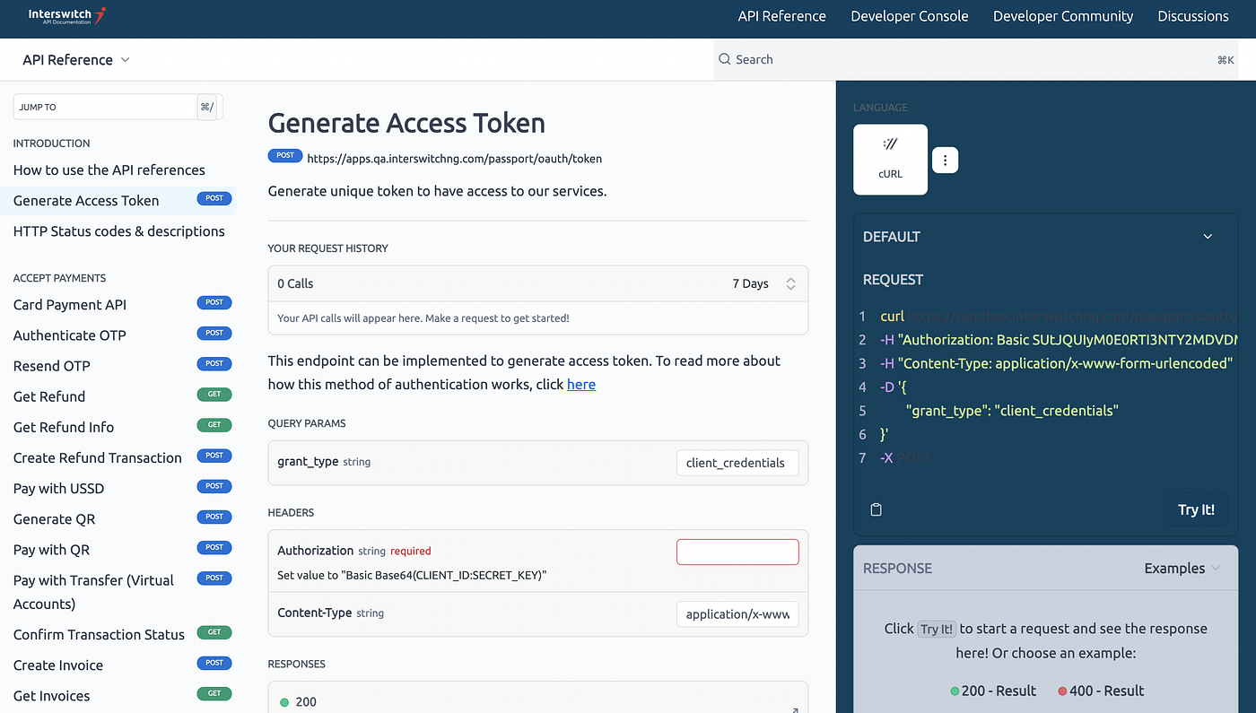Adjust the 7 Days history period stepper

[x=790, y=283]
